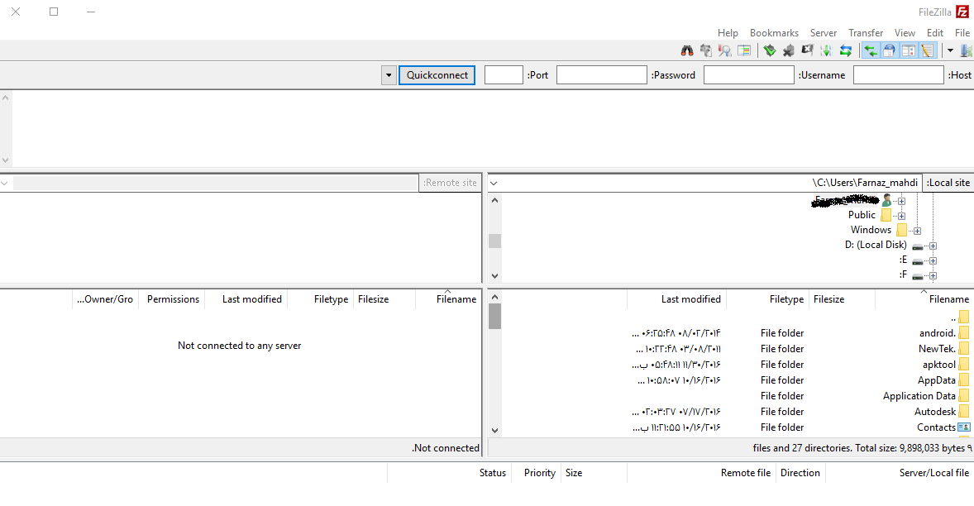The image size is (974, 506).
Task: Expand the Public folder tree node
Action: 901,216
